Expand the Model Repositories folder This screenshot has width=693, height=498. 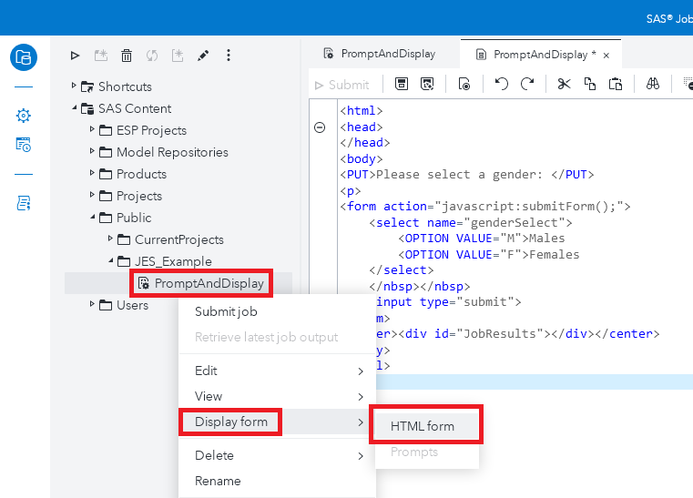tap(93, 152)
